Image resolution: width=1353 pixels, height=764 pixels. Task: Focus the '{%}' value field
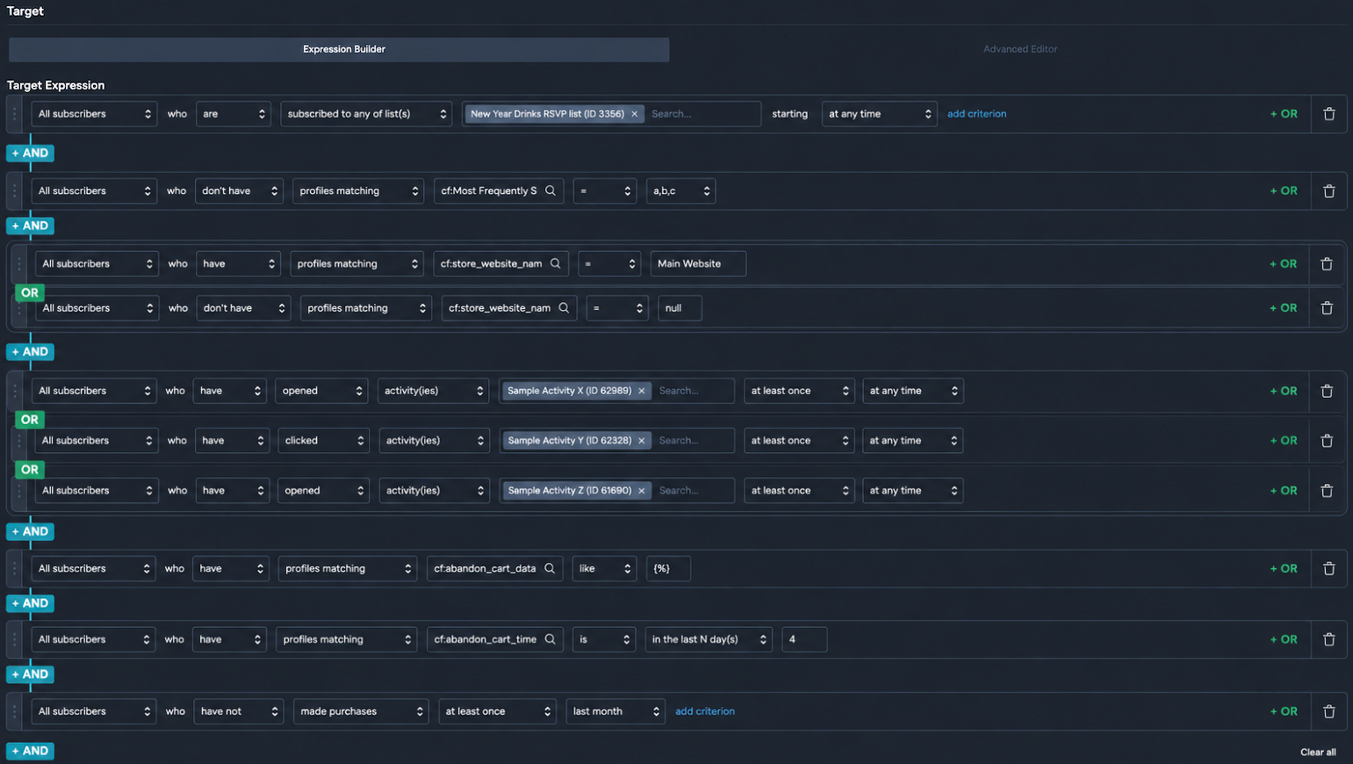click(668, 569)
